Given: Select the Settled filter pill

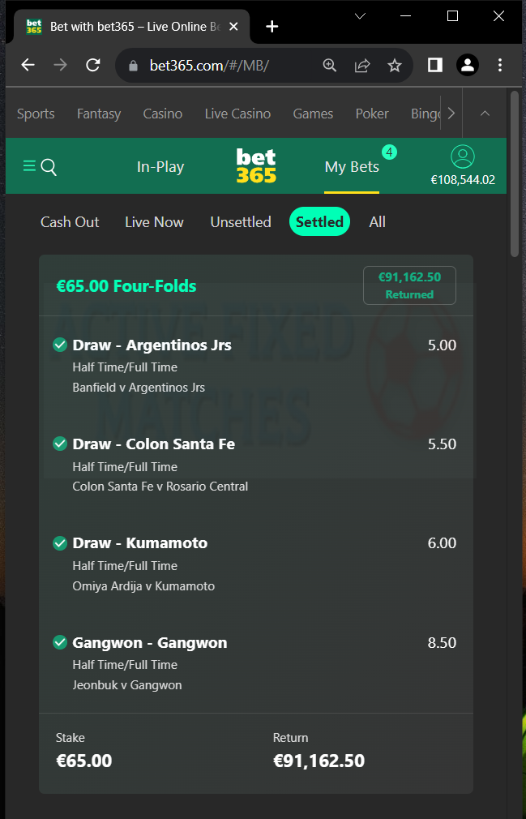Looking at the screenshot, I should coord(319,222).
